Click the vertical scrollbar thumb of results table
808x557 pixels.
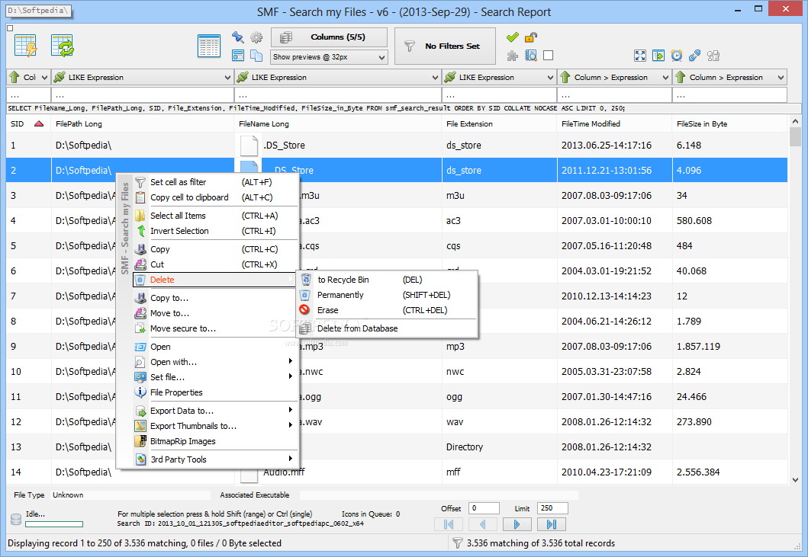tap(795, 137)
